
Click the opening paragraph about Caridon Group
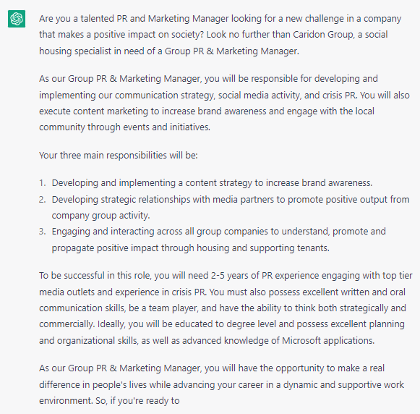tap(220, 35)
